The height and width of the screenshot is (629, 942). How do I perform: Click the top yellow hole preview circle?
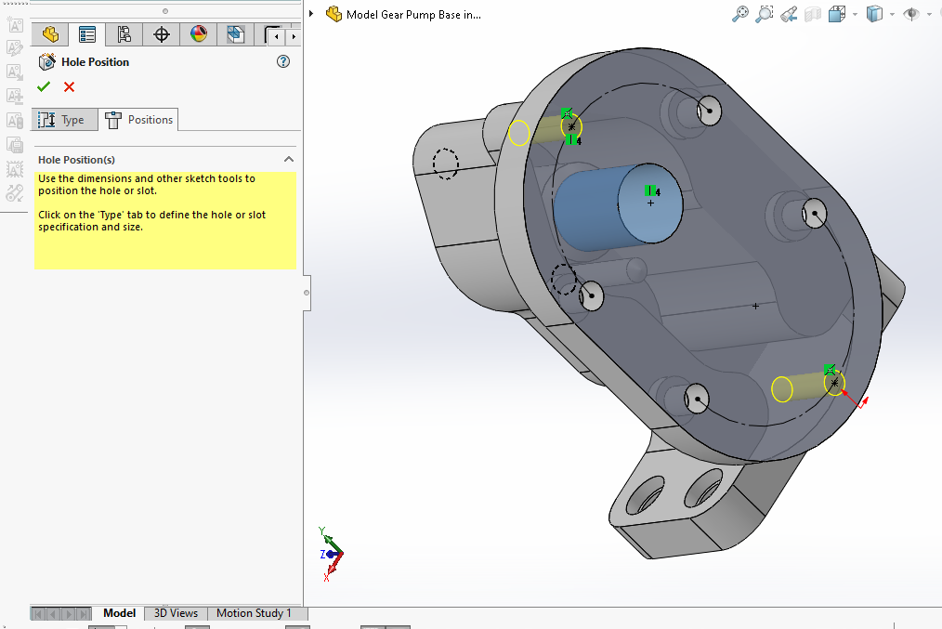coord(519,133)
